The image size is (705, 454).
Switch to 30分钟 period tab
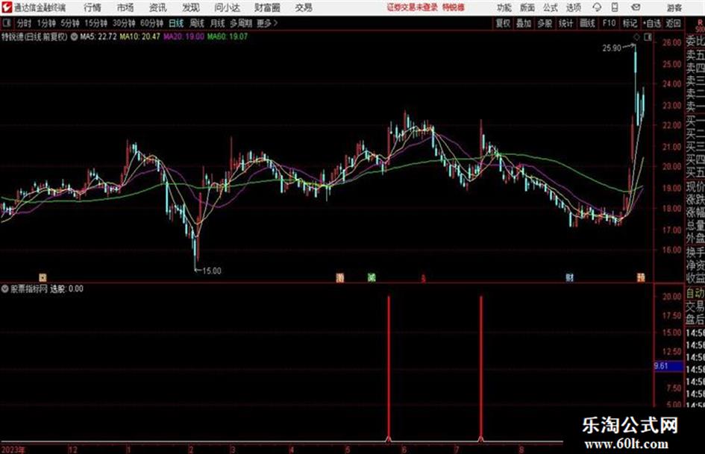pyautogui.click(x=124, y=23)
